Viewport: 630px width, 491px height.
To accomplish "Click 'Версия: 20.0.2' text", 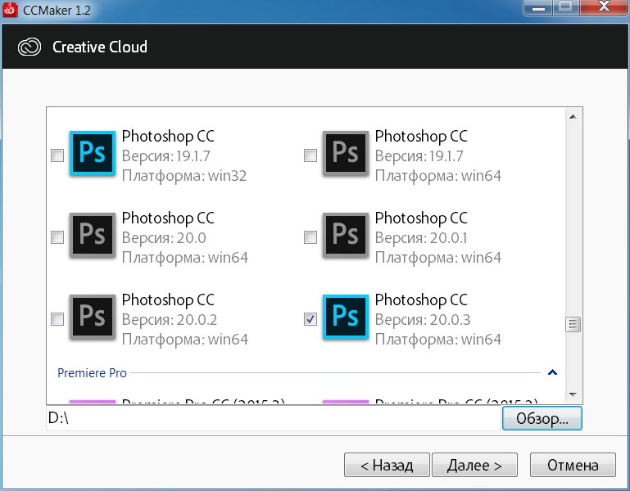I will coord(169,320).
